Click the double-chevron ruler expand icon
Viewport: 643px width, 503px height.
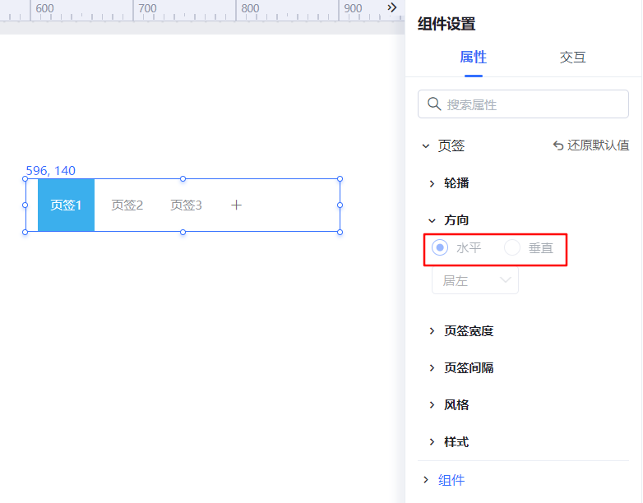click(392, 7)
